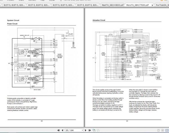Select the facing pages view icon
Screen dimensions: 169x133
click(x=167, y=130)
